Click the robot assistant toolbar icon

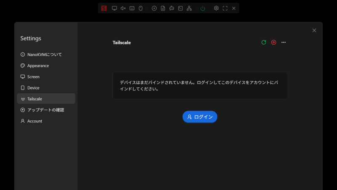[171, 8]
